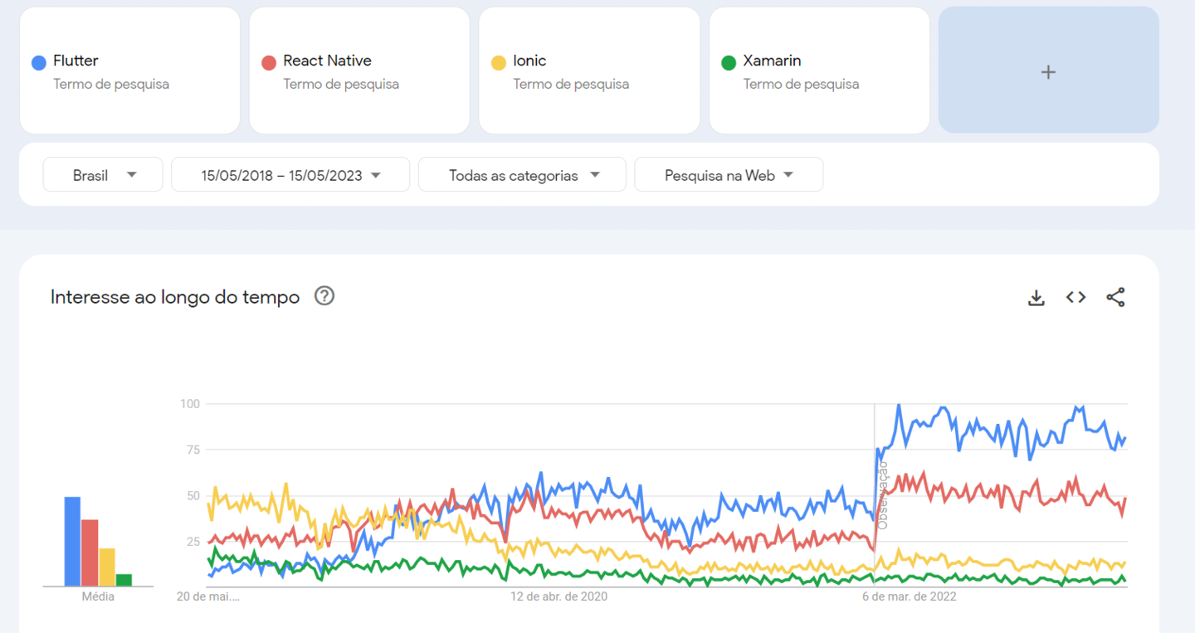1195x633 pixels.
Task: Click the blue dot next to Flutter
Action: [x=38, y=61]
